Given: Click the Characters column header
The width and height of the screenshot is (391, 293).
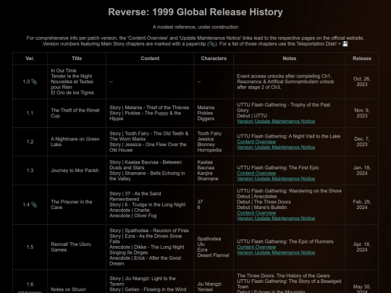Looking at the screenshot, I should (214, 59).
